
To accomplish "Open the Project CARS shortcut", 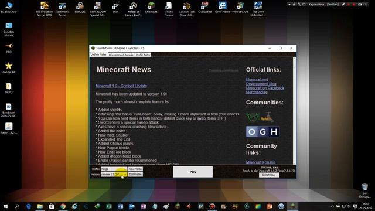I will [240, 8].
